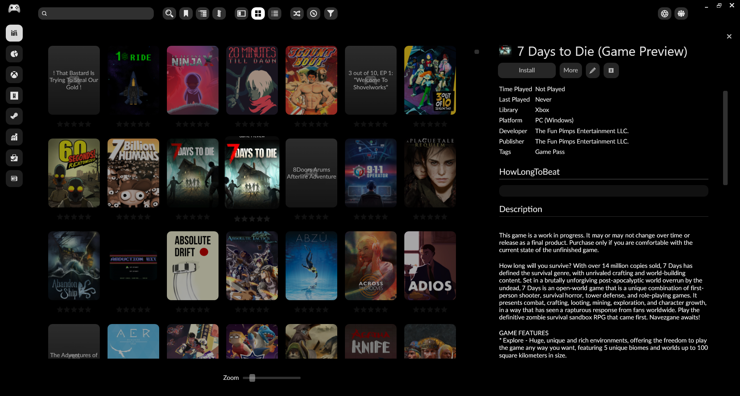Open the growth chart sidebar view
The width and height of the screenshot is (740, 396).
(14, 137)
